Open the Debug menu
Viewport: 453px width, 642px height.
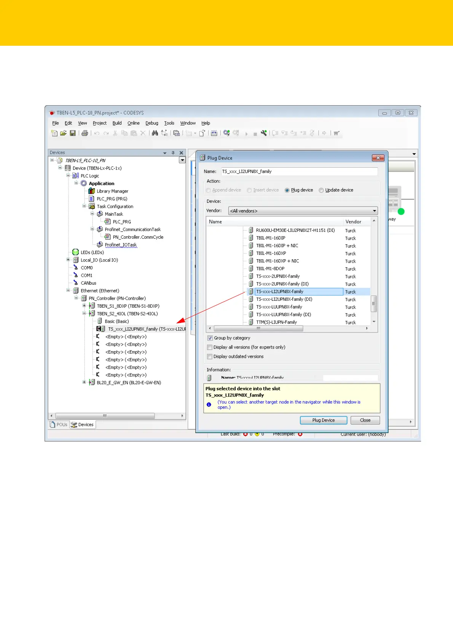(152, 123)
